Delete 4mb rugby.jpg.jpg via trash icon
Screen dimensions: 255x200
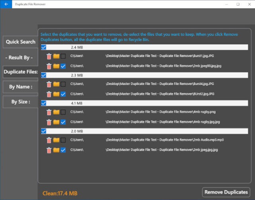[49, 122]
